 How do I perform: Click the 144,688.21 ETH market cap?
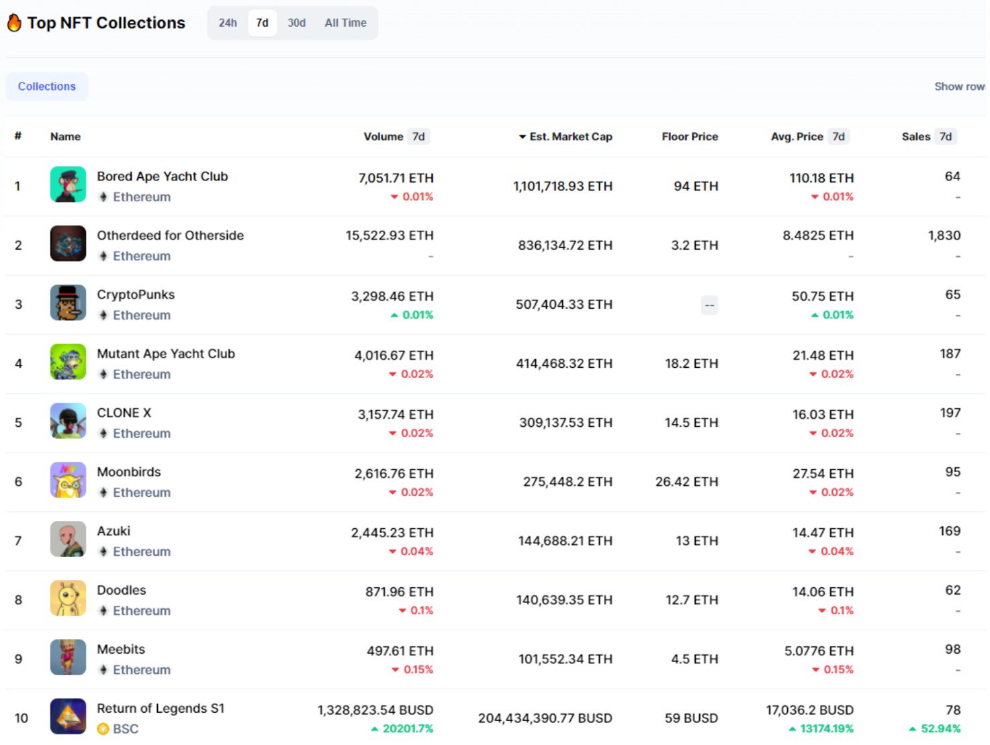coord(566,540)
